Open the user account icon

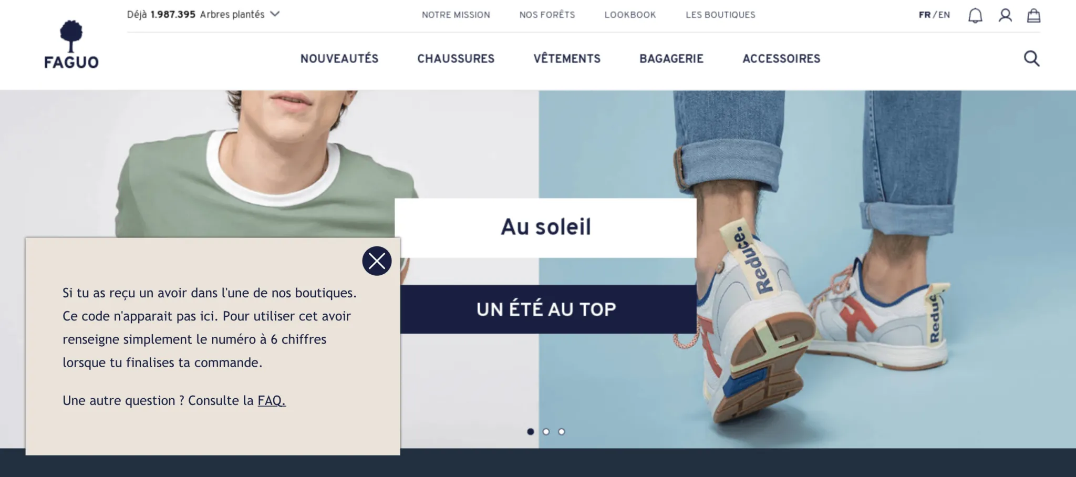[1005, 15]
